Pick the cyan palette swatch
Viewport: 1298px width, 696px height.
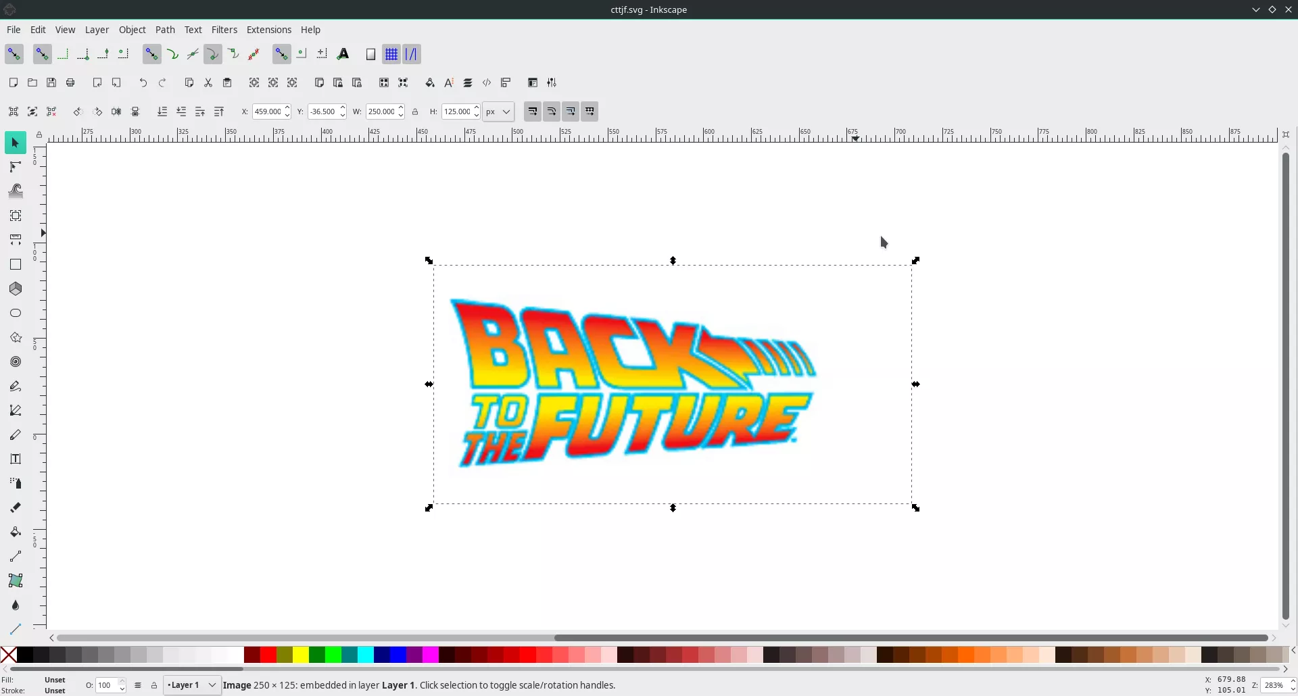pyautogui.click(x=366, y=654)
